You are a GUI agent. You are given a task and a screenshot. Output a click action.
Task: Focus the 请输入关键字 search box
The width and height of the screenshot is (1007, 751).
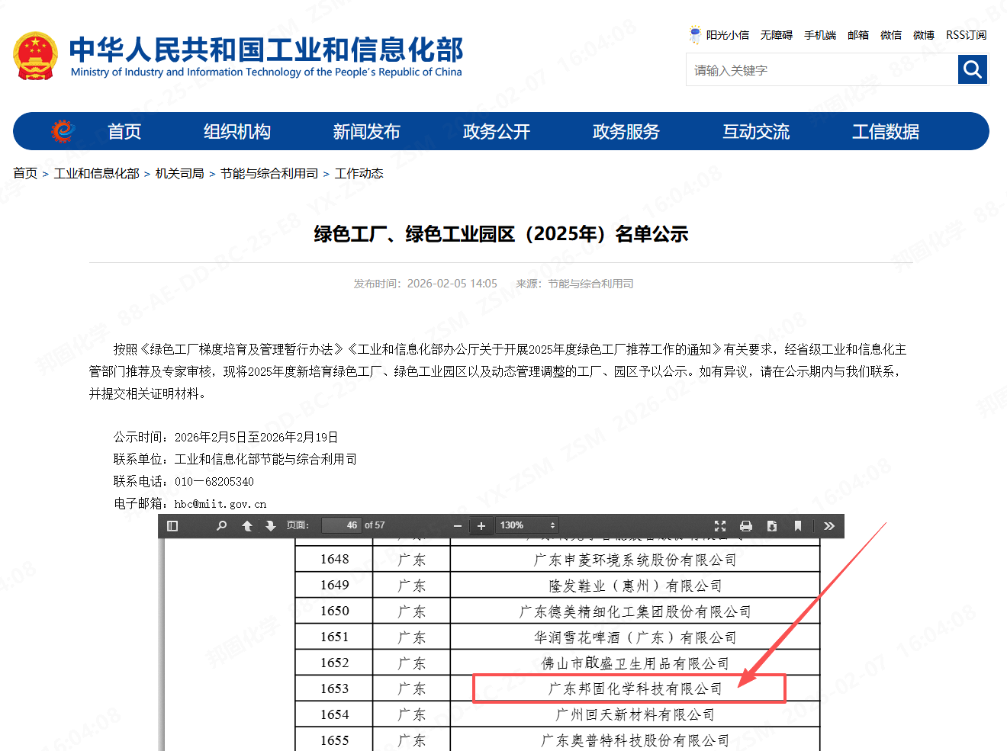click(x=822, y=70)
